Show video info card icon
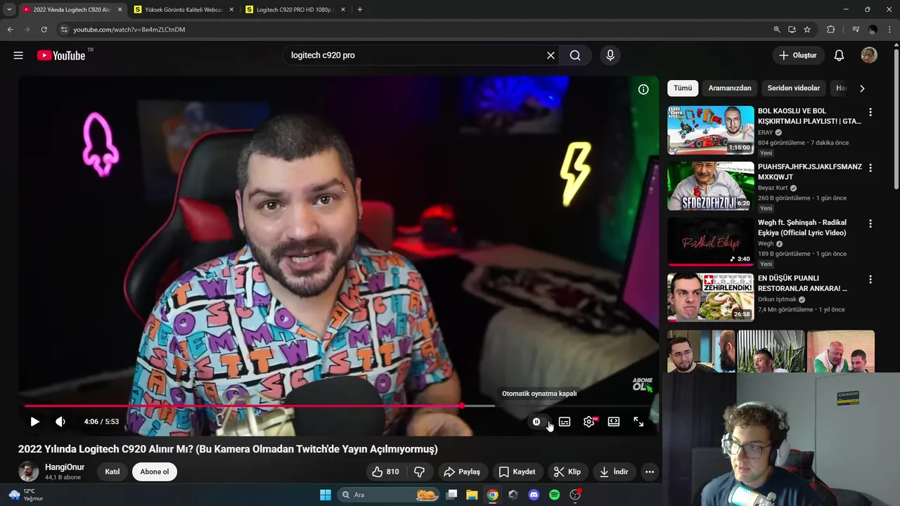The height and width of the screenshot is (506, 900). [643, 89]
